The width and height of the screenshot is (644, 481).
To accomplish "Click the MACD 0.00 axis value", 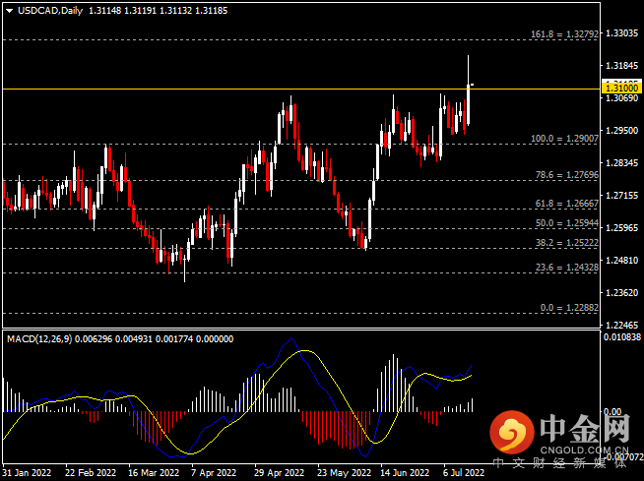I will pyautogui.click(x=612, y=411).
